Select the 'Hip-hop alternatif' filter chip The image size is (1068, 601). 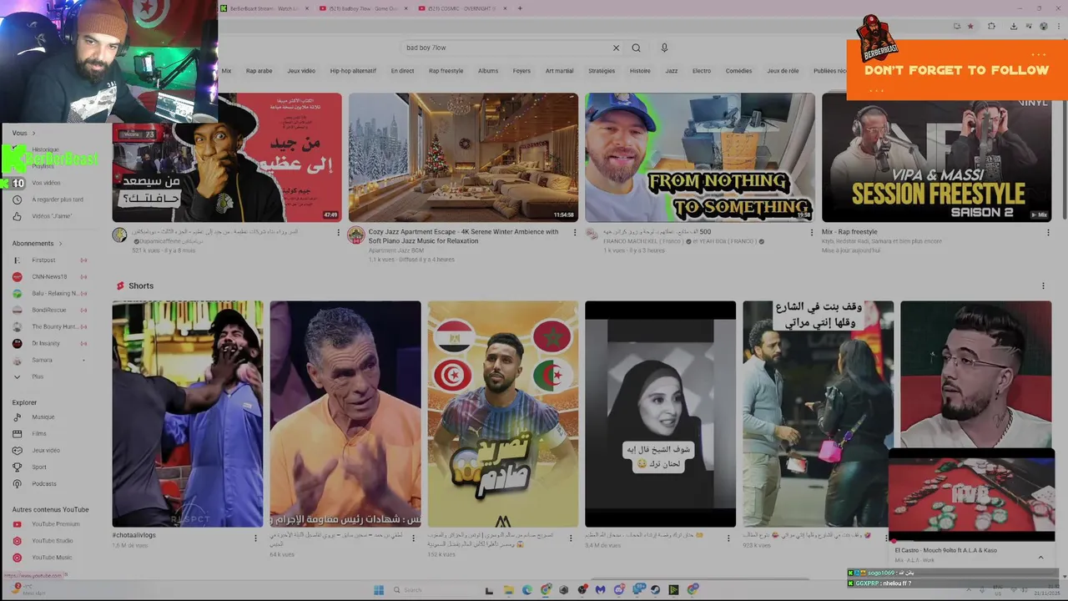click(353, 71)
